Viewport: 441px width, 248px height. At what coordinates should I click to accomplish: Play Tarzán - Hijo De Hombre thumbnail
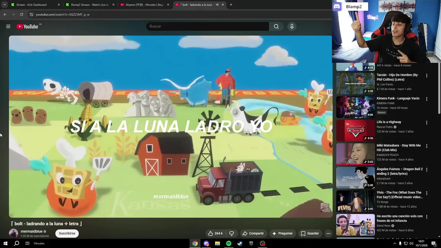pos(355,83)
